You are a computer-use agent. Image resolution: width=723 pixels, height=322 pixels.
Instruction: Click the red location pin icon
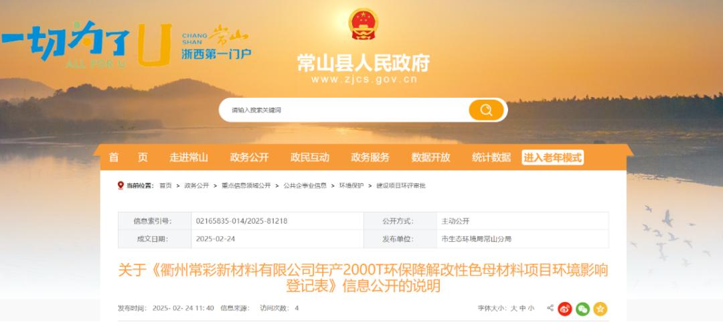[120, 185]
